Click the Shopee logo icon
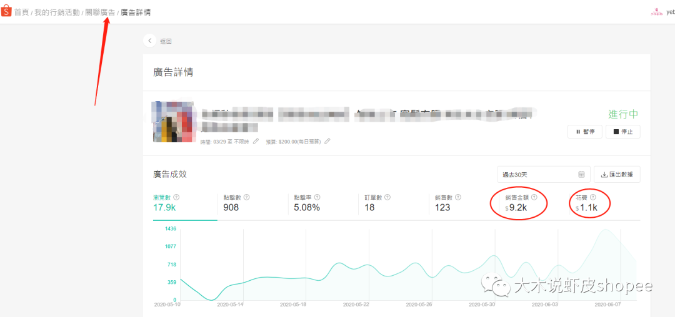The image size is (675, 317). coord(6,12)
